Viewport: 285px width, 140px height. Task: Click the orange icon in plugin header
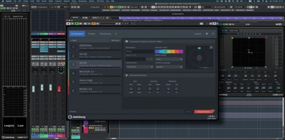(93, 23)
